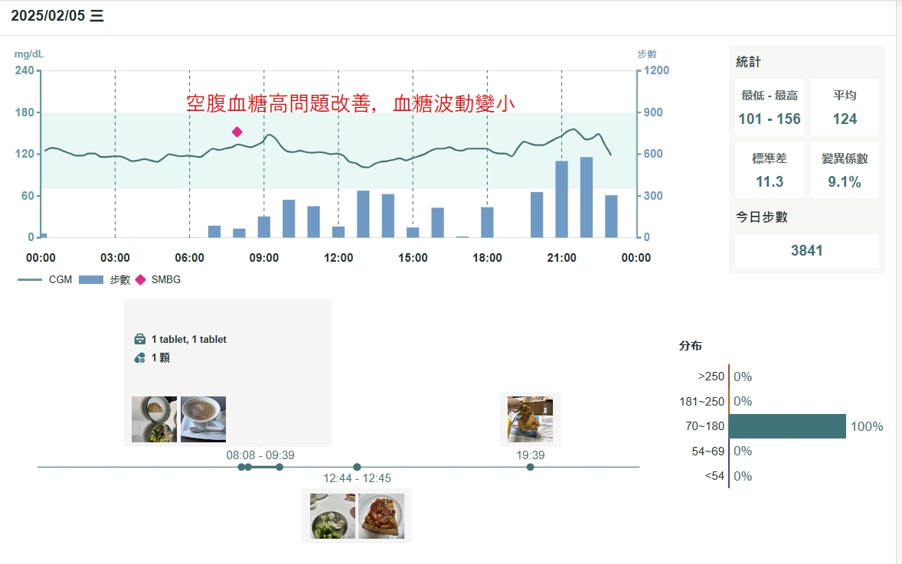The image size is (902, 564).
Task: Click the 2025/02/05 date heading
Action: coord(57,16)
